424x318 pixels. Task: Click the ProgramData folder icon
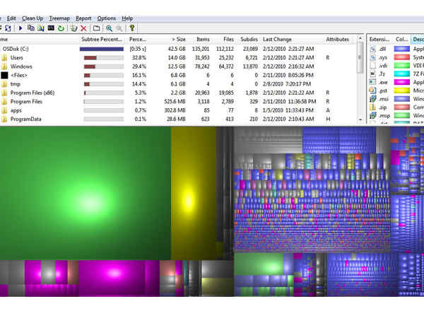pos(4,119)
